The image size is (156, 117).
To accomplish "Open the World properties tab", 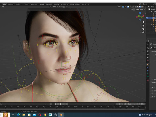I will (x=148, y=60).
